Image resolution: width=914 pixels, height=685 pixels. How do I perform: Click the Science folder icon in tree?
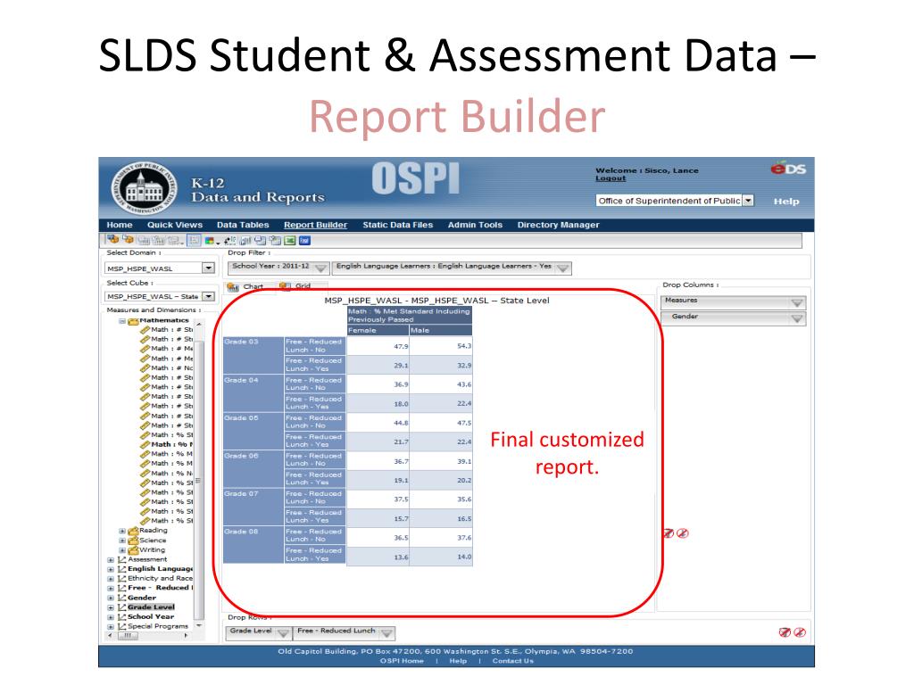pyautogui.click(x=133, y=541)
